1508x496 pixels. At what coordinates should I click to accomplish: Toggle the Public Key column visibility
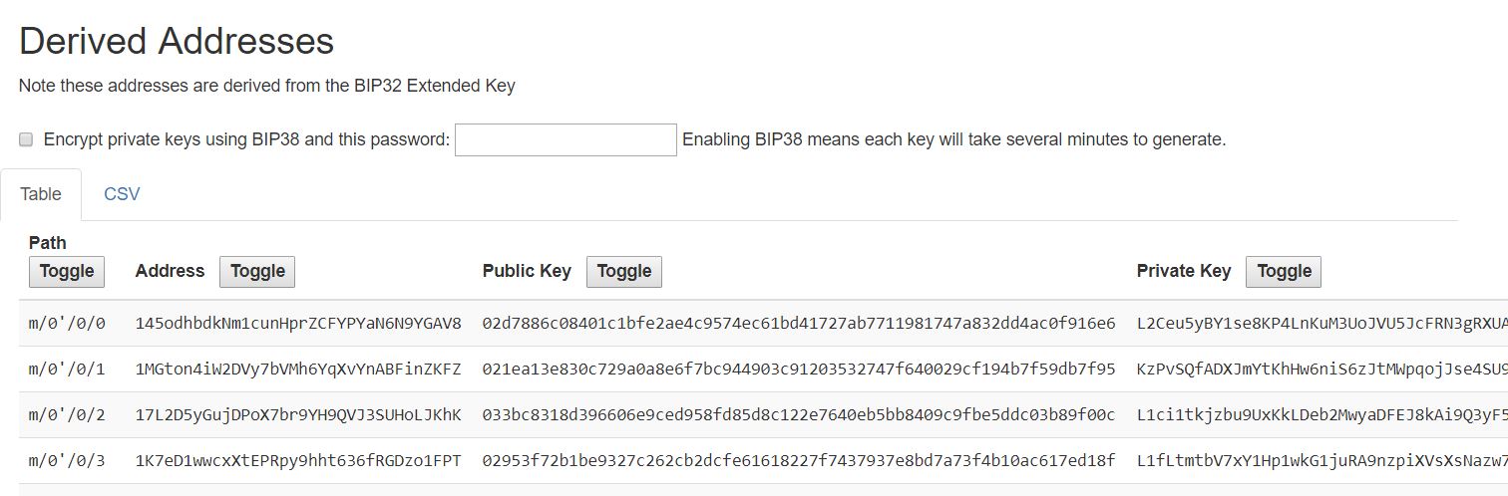coord(623,271)
